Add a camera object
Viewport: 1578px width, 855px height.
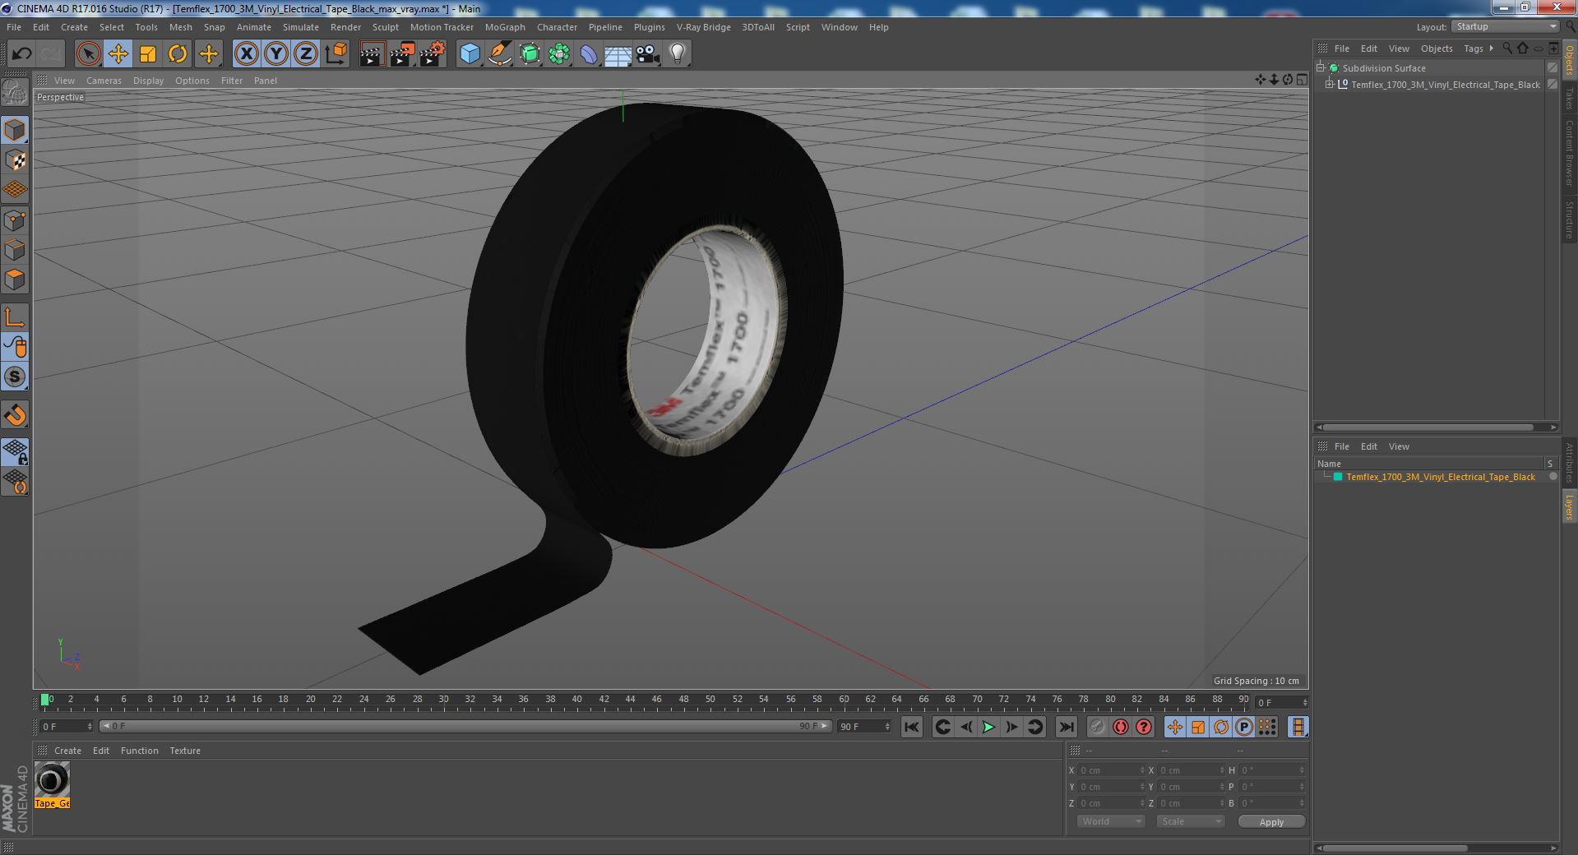[x=648, y=54]
